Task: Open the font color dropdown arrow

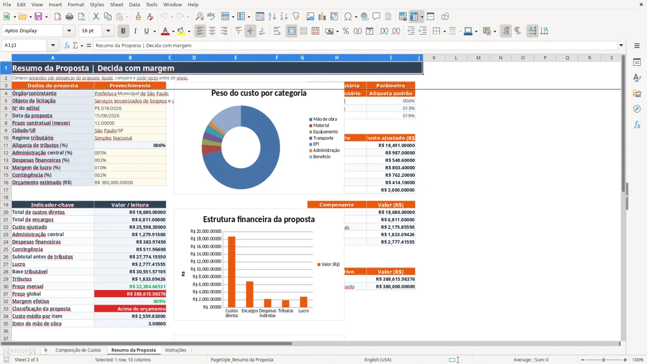Action: [x=173, y=31]
